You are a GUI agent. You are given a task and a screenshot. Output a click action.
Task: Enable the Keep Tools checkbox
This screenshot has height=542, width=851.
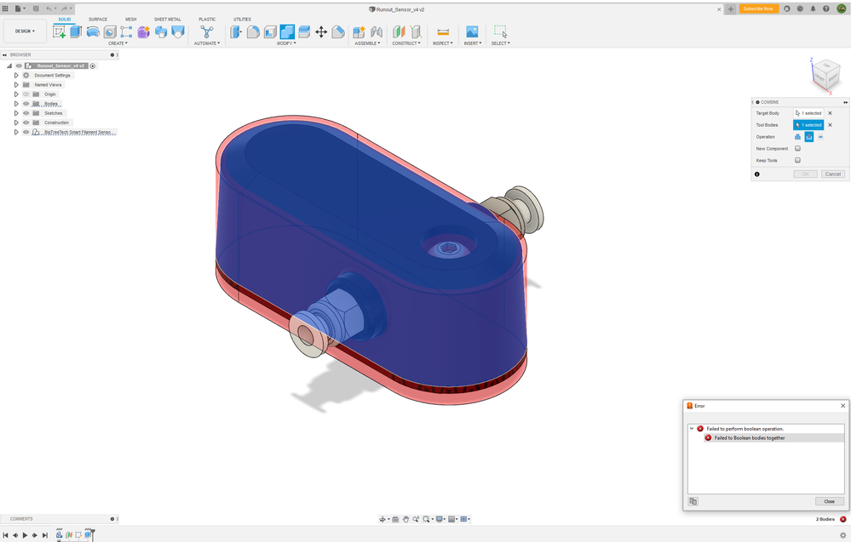coord(798,161)
